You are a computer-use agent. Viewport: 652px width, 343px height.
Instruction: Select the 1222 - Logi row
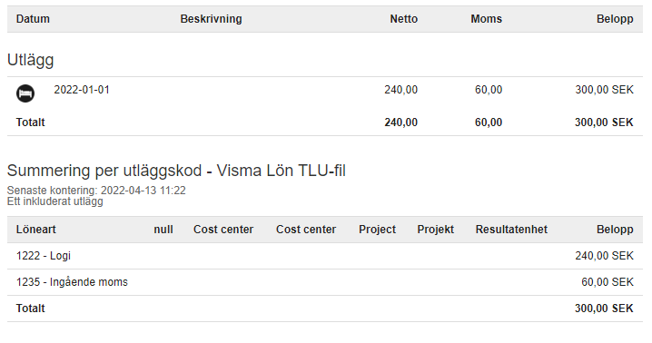tap(325, 256)
